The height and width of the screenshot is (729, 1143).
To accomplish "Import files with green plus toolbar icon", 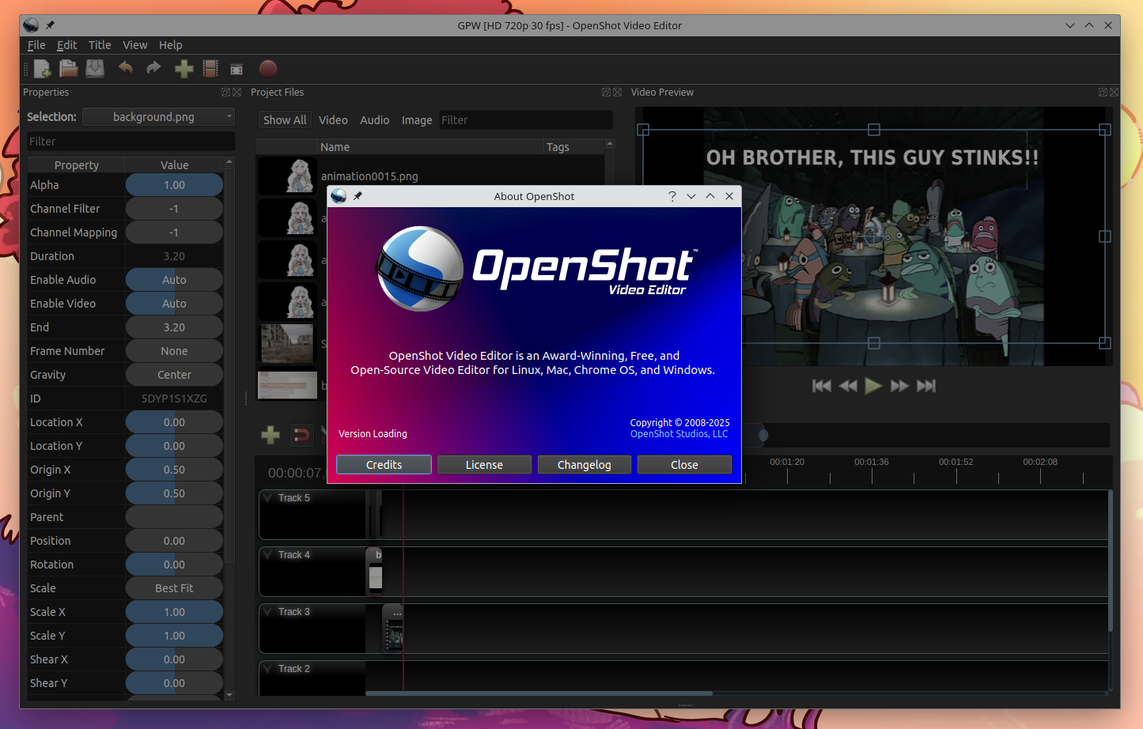I will click(x=184, y=69).
